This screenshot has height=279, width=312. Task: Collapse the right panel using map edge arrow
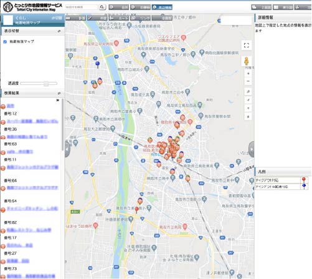252,149
